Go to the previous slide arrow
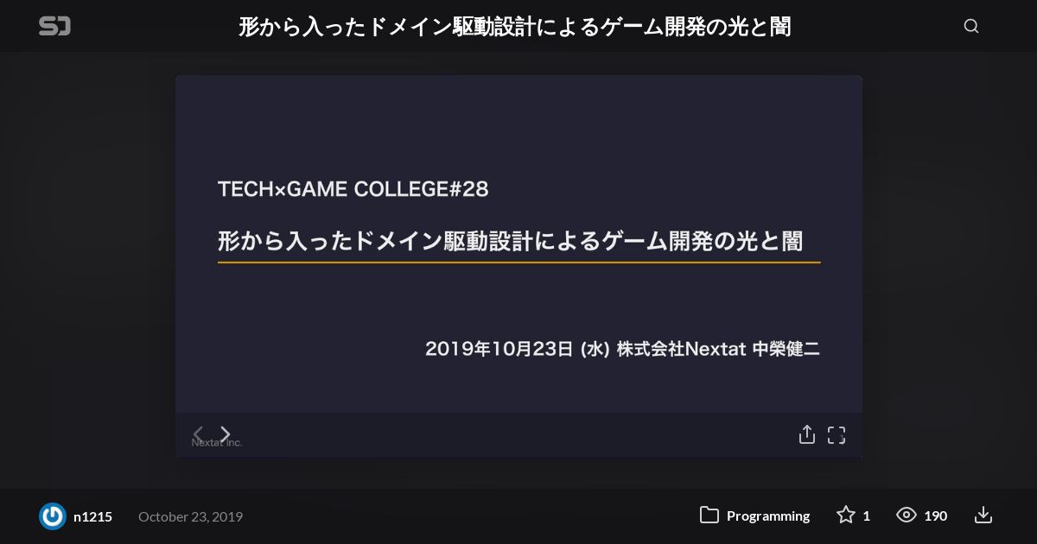 point(198,433)
